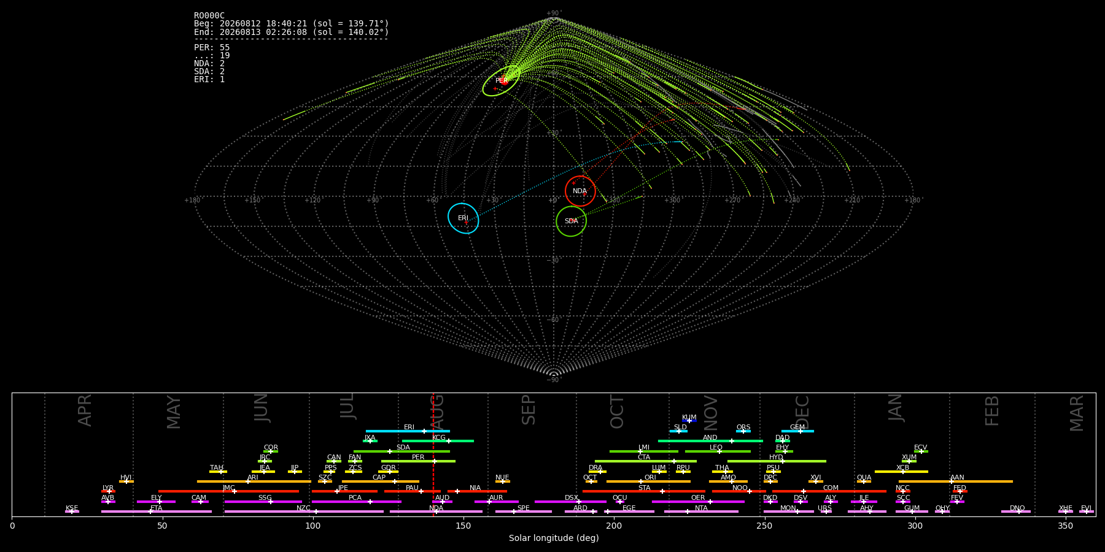Click the AUG month label
Screen dimensions: 1105x552
click(x=437, y=412)
